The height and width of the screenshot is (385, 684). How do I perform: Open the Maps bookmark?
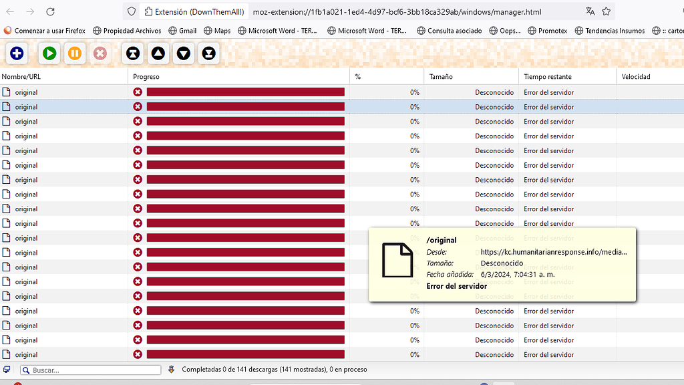[x=216, y=30]
